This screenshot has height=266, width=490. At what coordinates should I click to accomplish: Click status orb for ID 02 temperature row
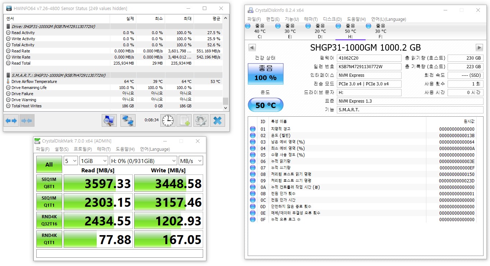tap(253, 135)
